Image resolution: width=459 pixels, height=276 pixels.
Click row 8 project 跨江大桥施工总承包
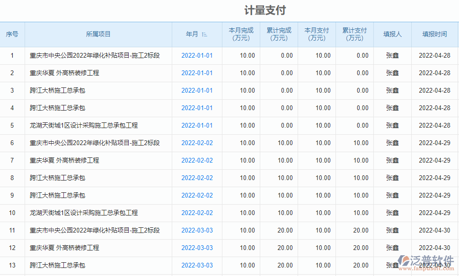click(x=57, y=178)
